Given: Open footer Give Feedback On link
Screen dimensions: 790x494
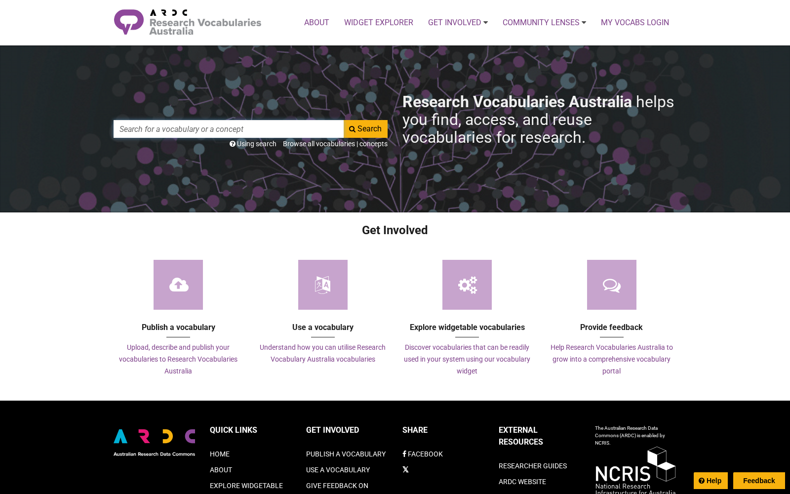Looking at the screenshot, I should (x=337, y=486).
